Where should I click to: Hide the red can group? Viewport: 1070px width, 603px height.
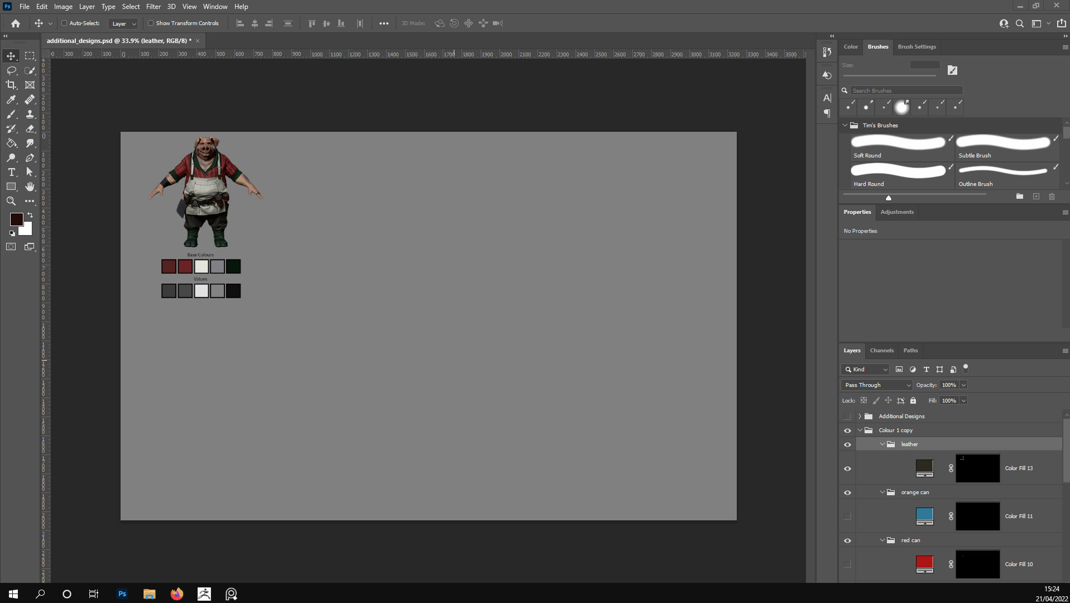coord(847,540)
